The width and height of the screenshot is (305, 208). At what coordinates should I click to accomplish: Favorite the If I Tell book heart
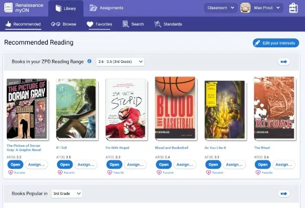(x=60, y=172)
